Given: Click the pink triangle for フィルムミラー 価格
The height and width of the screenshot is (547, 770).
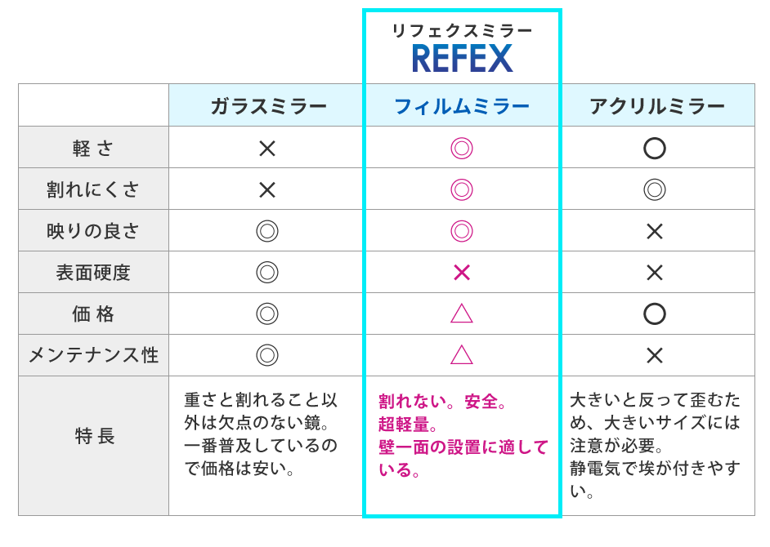Looking at the screenshot, I should [x=462, y=314].
